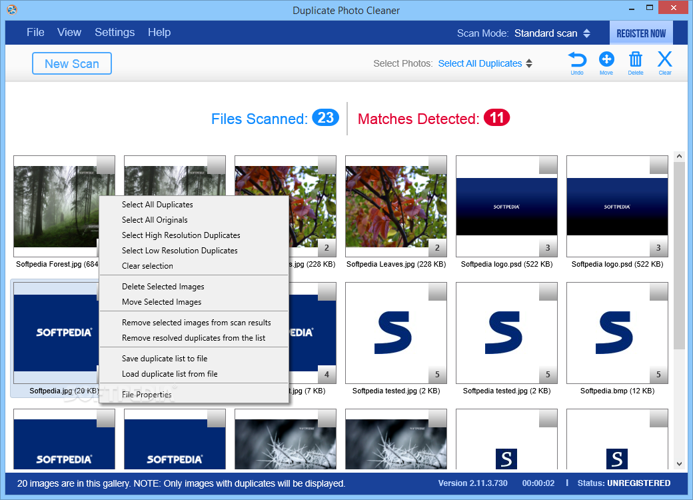Click the Softpedia.bmp (12 KB) file name label
The width and height of the screenshot is (693, 500).
tap(617, 391)
